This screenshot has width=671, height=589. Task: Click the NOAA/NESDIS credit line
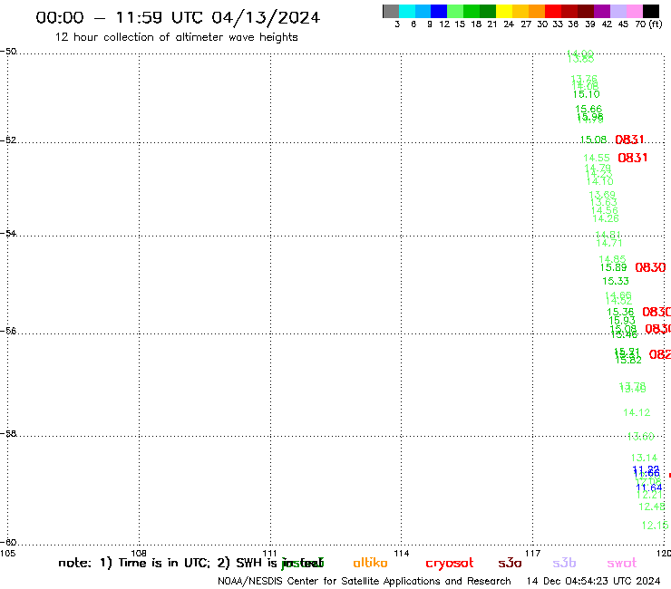(x=365, y=582)
